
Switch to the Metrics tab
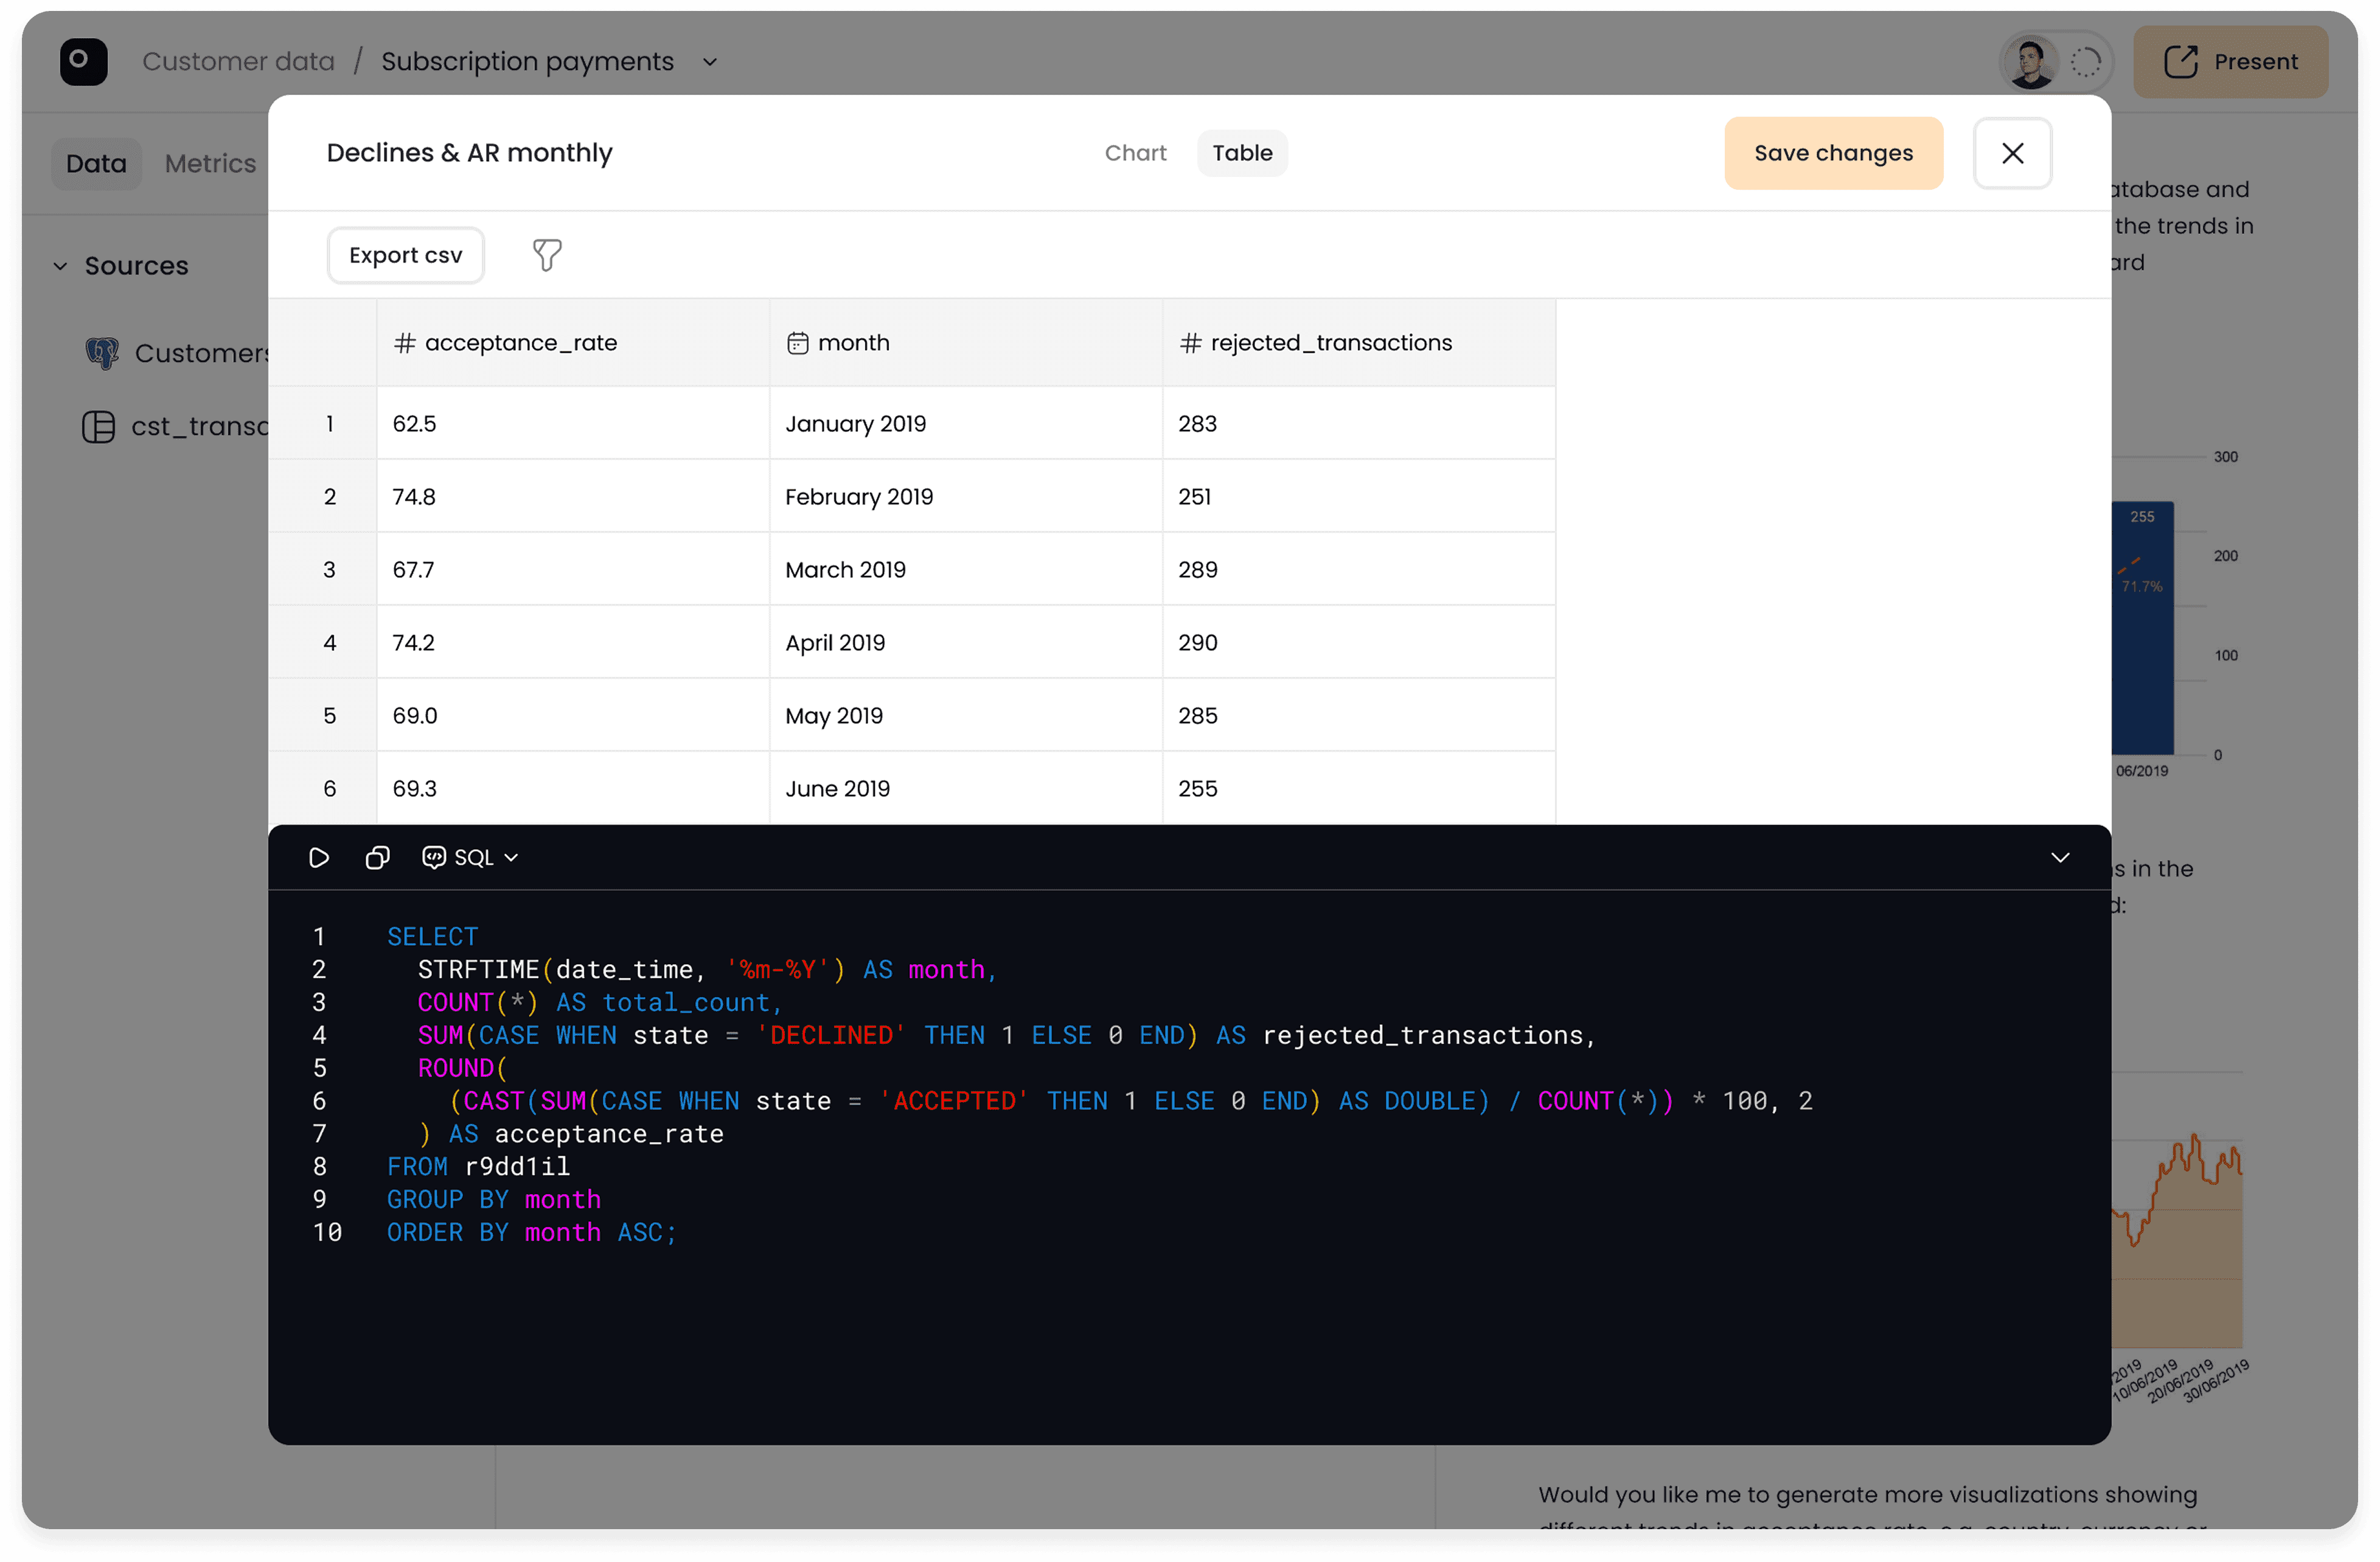click(x=210, y=163)
